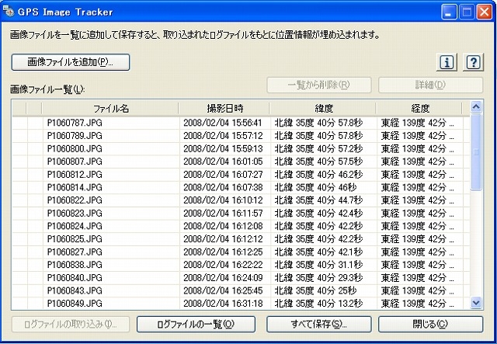
Task: Click date cell 2008/02/04 15:59:13
Action: pos(223,148)
